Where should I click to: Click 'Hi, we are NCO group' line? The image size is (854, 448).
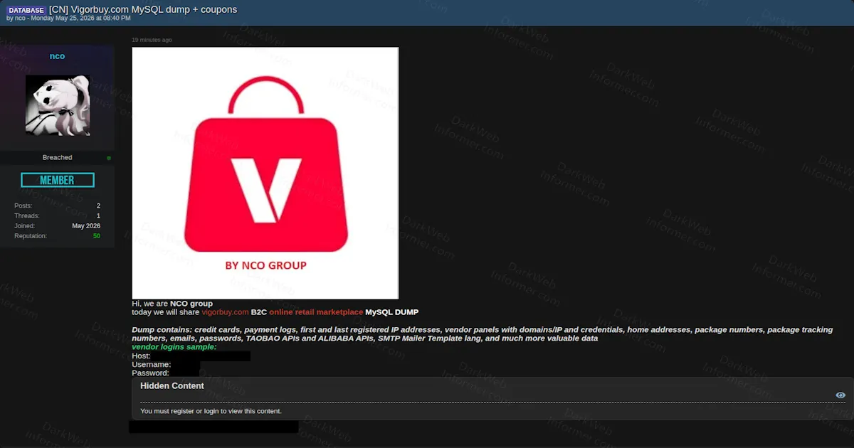click(x=172, y=304)
